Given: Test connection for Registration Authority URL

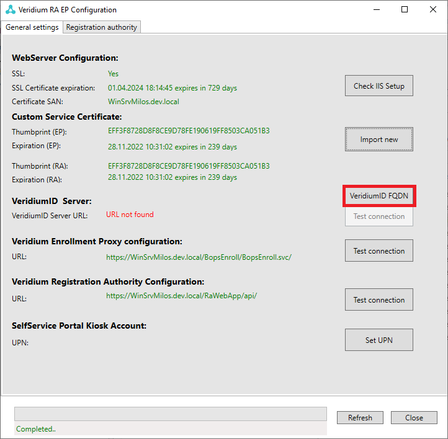Looking at the screenshot, I should (x=379, y=300).
